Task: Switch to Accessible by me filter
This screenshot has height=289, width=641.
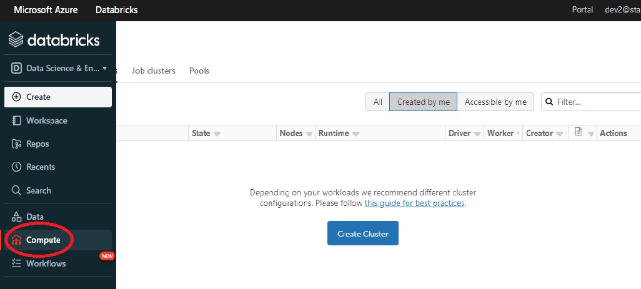Action: click(495, 102)
